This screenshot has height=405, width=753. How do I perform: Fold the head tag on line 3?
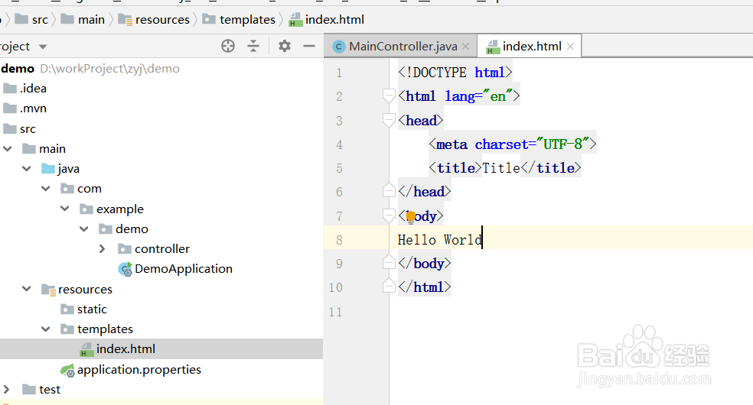click(389, 121)
